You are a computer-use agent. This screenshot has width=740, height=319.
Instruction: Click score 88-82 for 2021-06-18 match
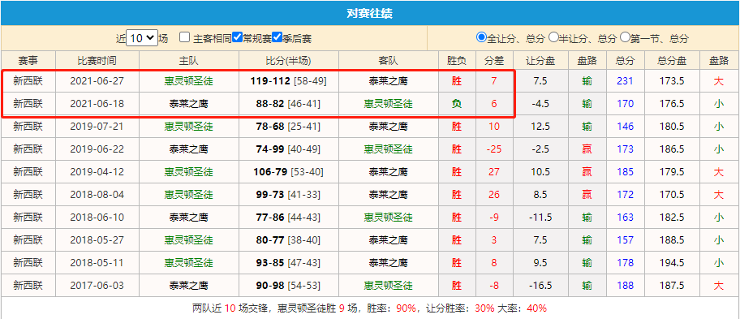tap(270, 104)
